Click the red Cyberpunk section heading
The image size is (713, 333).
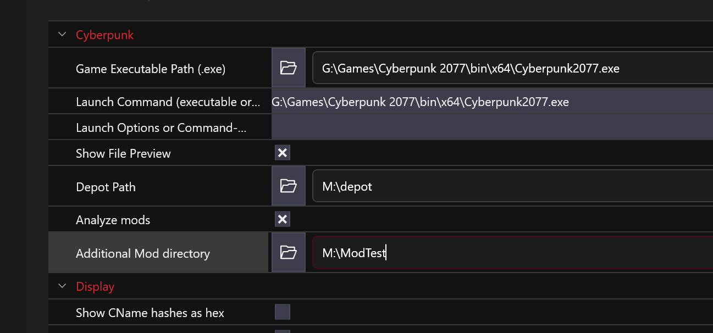104,35
